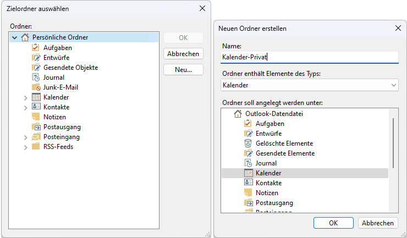This screenshot has height=238, width=407.
Task: Collapse the Persönliche Ordner tree node
Action: coord(15,38)
